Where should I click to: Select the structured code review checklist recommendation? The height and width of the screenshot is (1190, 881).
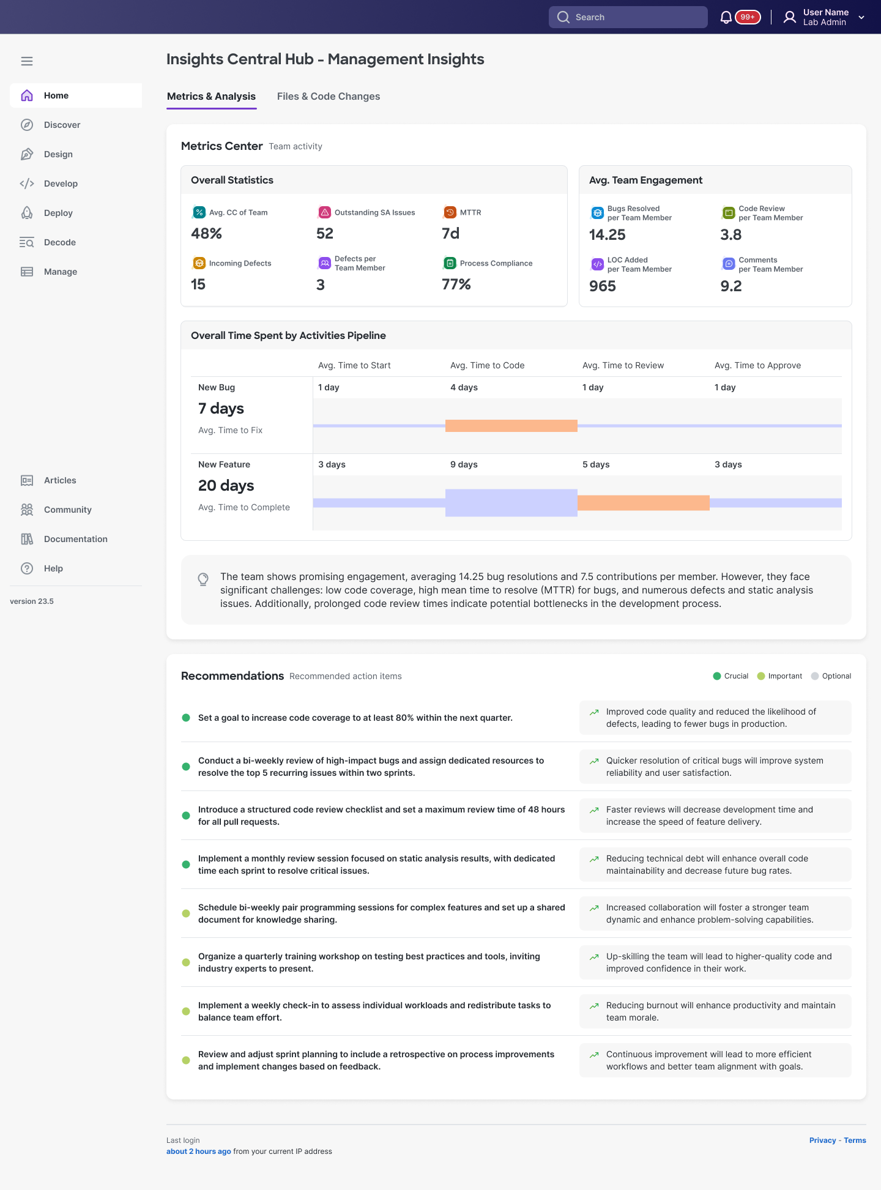pyautogui.click(x=381, y=816)
